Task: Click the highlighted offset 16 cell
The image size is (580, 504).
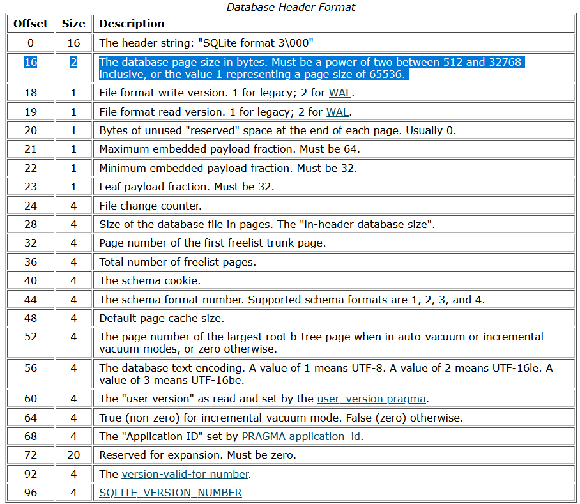Action: 31,63
